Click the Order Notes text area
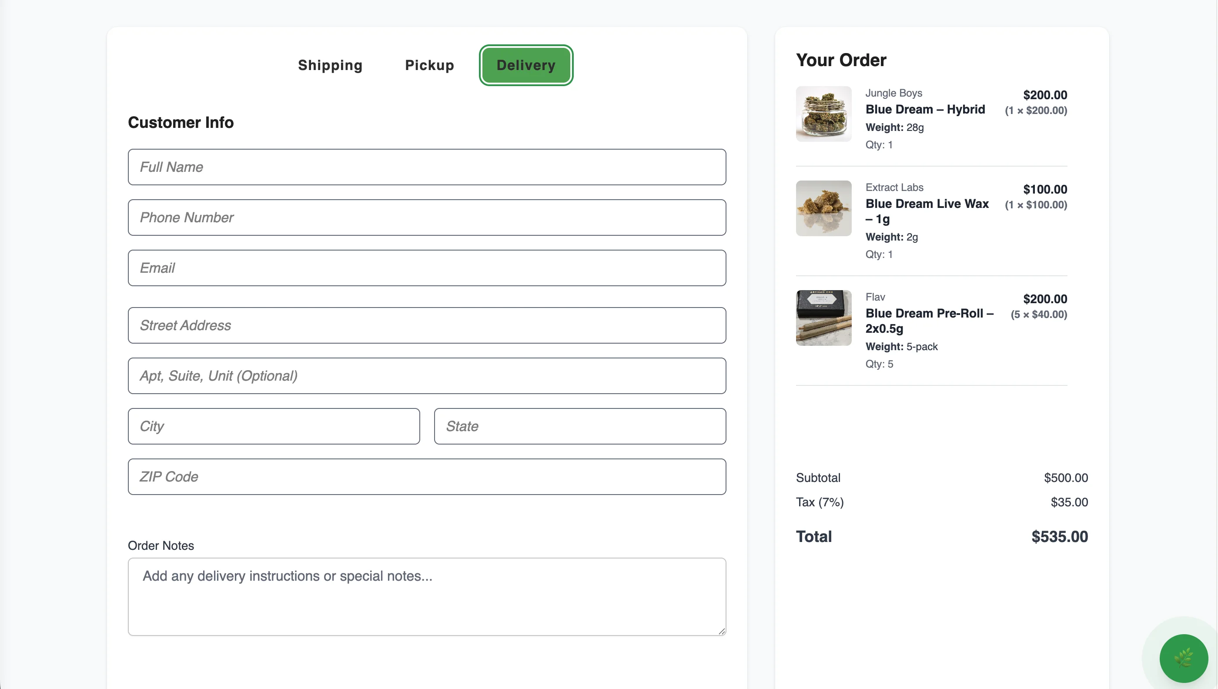 tap(427, 597)
